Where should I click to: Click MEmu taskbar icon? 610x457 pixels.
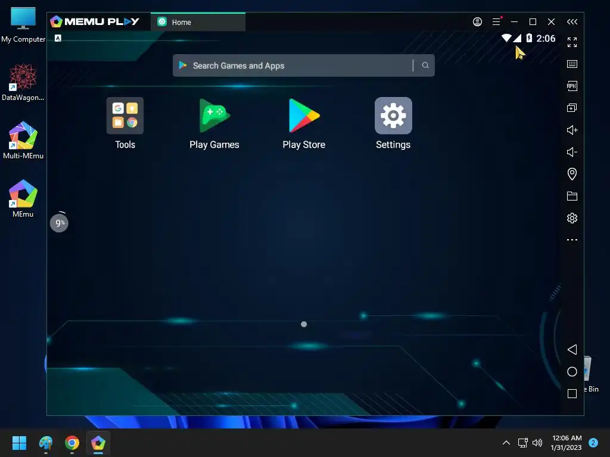[x=98, y=443]
